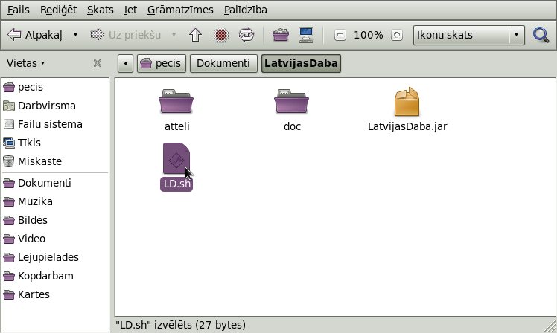
Task: Open the Atpakaļ history dropdown arrow
Action: click(x=75, y=35)
